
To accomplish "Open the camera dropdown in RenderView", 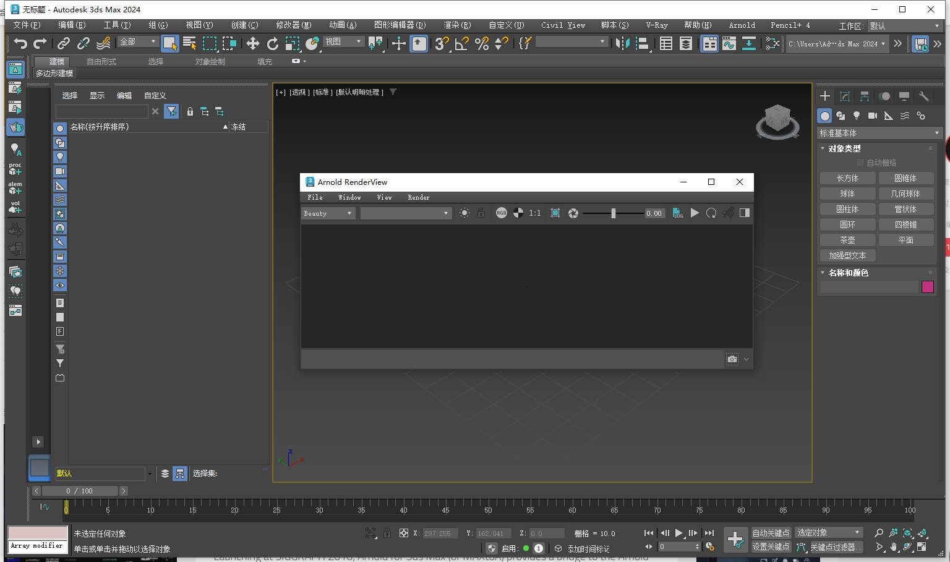I will (406, 213).
